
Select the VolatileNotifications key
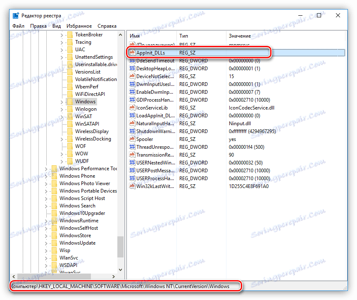96,79
